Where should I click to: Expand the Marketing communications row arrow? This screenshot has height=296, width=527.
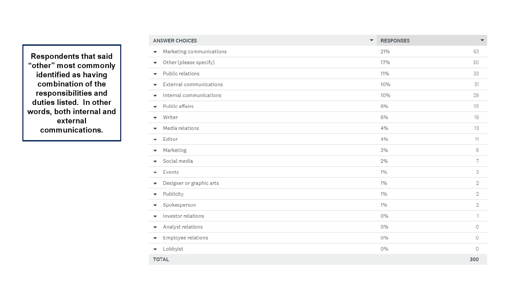click(x=155, y=52)
